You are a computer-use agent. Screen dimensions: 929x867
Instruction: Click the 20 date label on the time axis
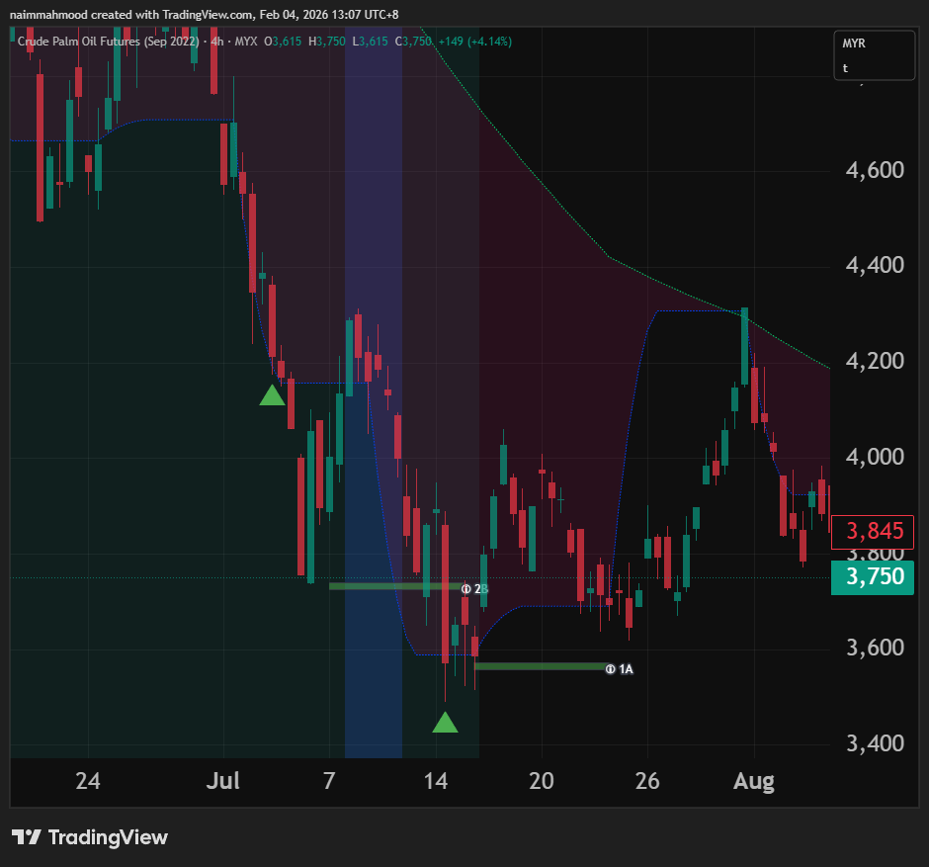click(x=541, y=781)
